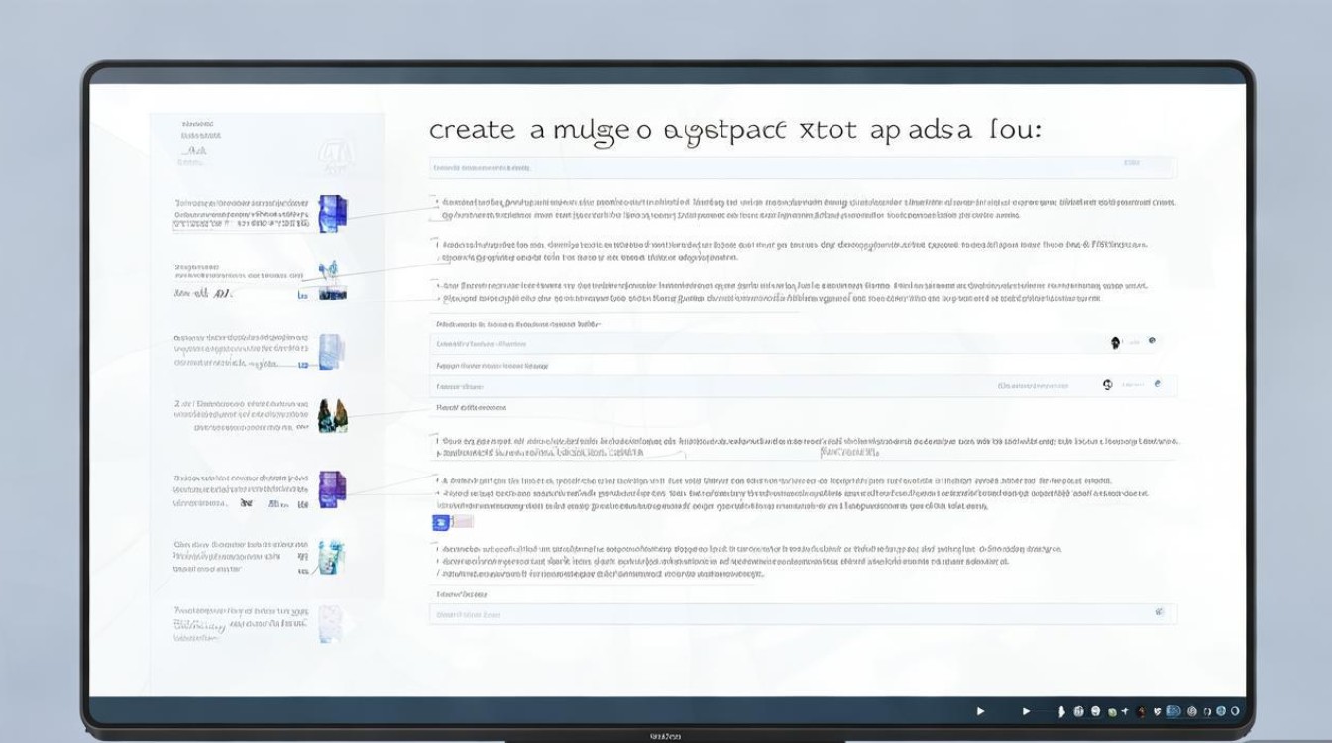Open the plant vase thumbnail in the sidebar
This screenshot has width=1332, height=743.
coord(331,280)
